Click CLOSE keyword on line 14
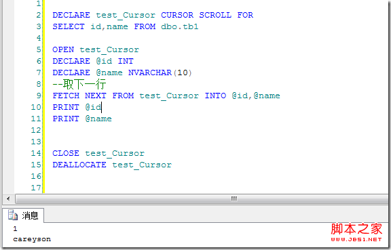The width and height of the screenshot is (391, 250). tap(66, 153)
